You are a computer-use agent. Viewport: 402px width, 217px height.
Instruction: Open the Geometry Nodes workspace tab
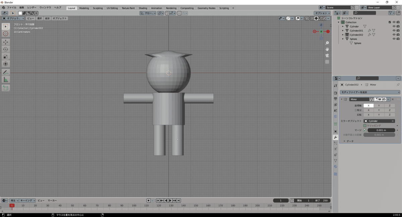(x=206, y=8)
